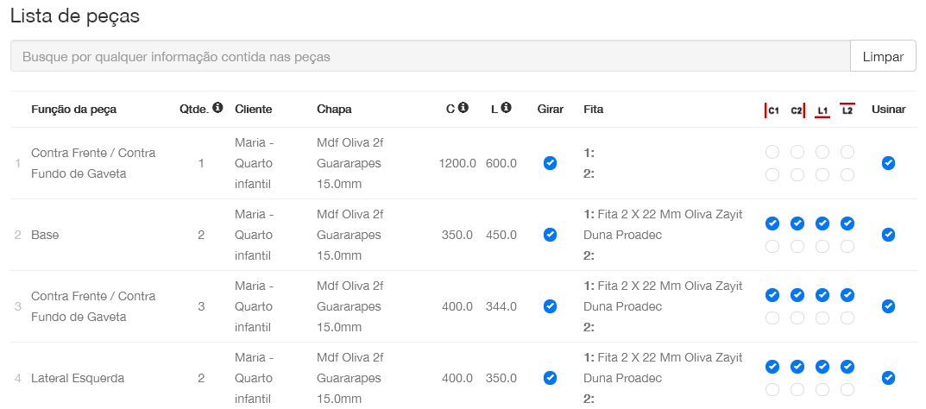
Task: Select first-row L2 radio for tape 2
Action: coord(847,175)
